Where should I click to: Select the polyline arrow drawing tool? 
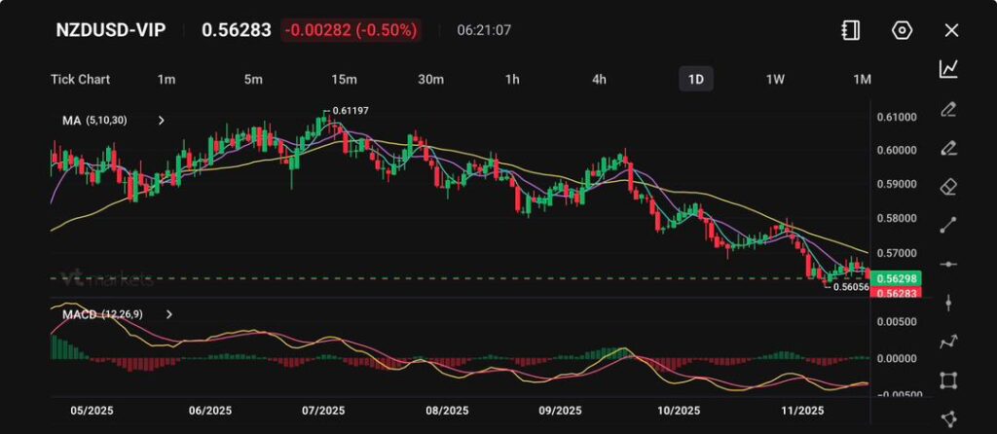click(x=948, y=342)
